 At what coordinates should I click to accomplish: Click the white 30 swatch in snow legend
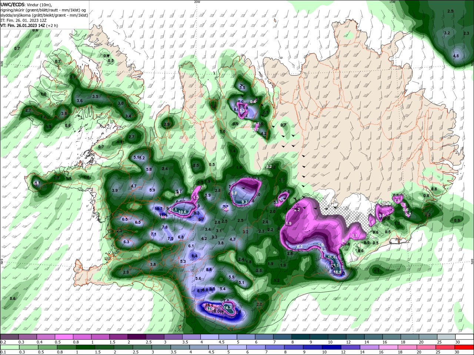pos(465,337)
